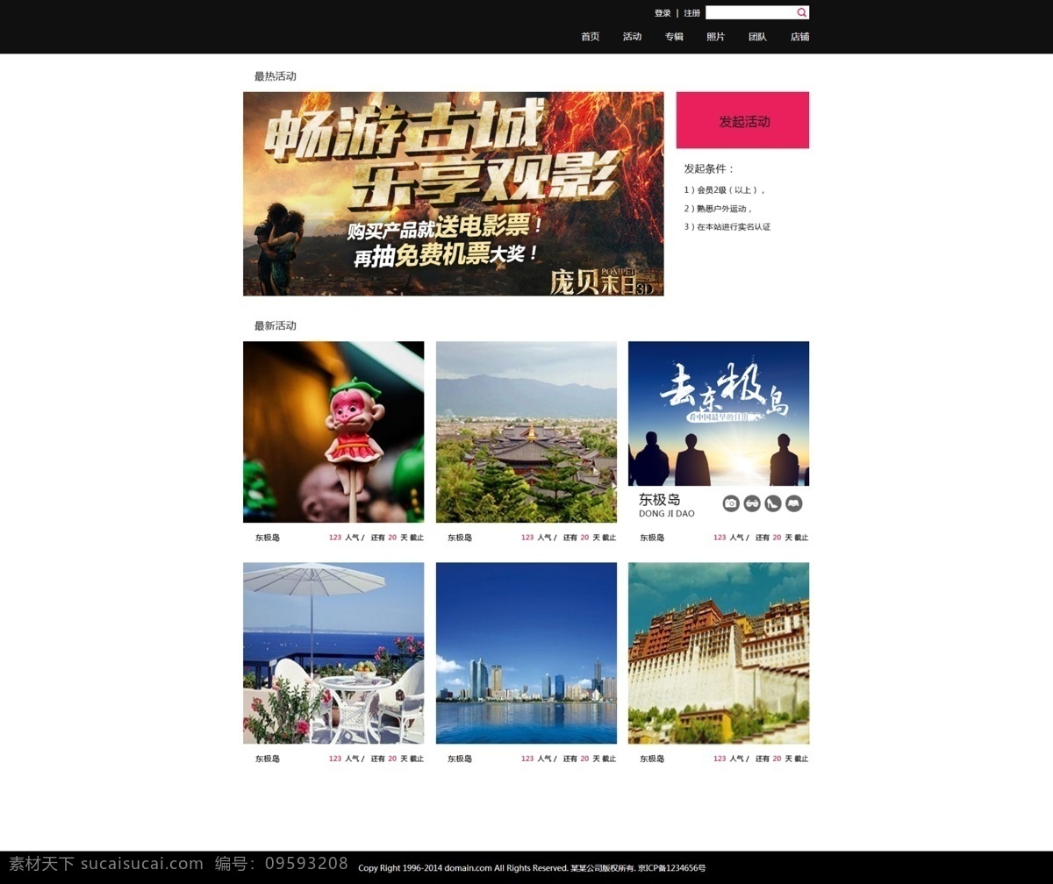The image size is (1053, 884).
Task: Click the 登录 login link
Action: pos(663,13)
